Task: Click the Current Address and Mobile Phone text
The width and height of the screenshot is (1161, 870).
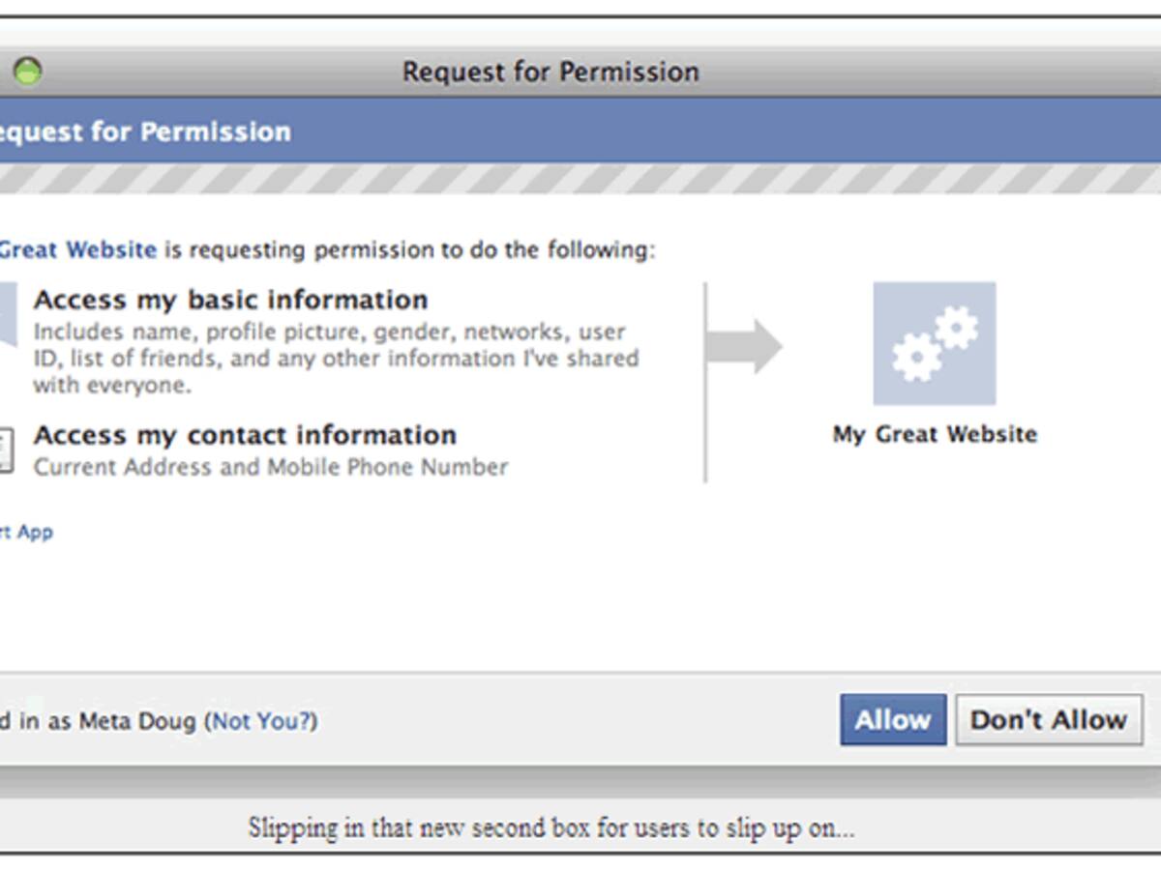Action: tap(271, 467)
